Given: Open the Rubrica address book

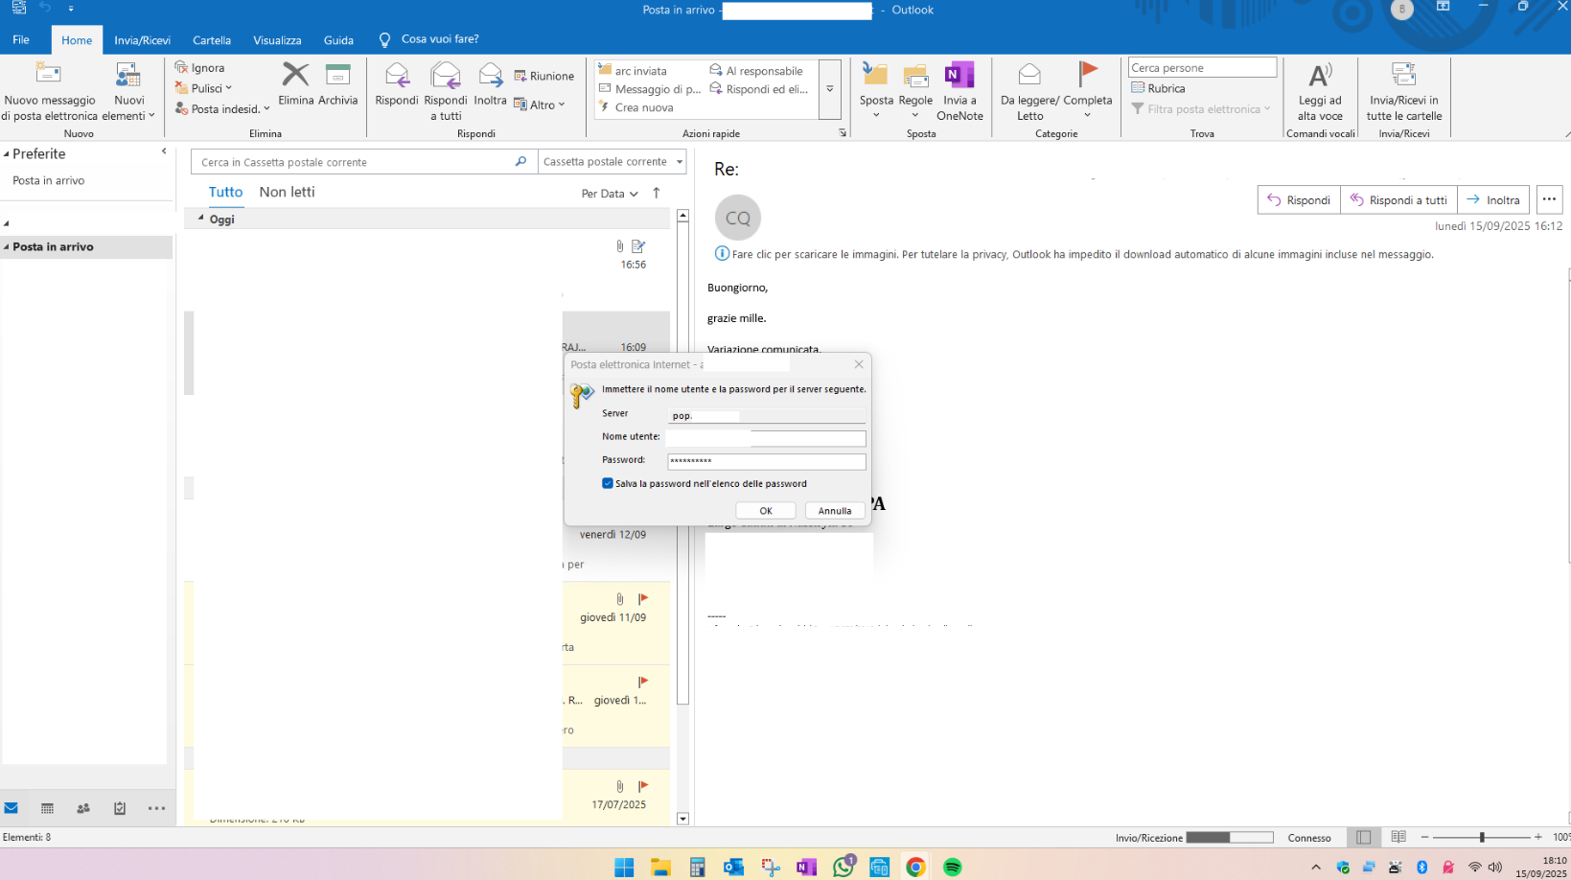Looking at the screenshot, I should [x=1158, y=88].
